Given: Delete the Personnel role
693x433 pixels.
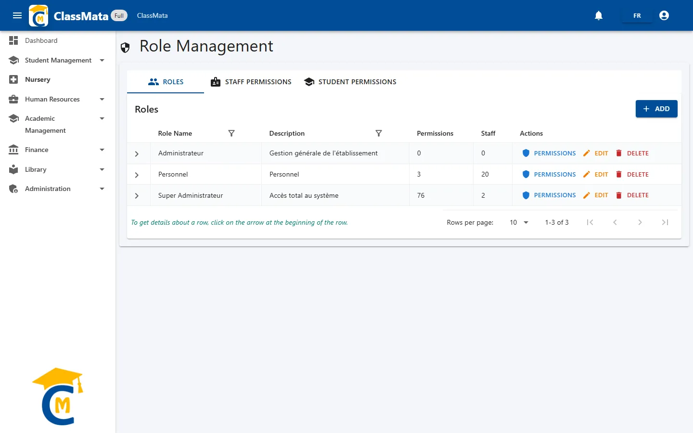Looking at the screenshot, I should (x=632, y=174).
